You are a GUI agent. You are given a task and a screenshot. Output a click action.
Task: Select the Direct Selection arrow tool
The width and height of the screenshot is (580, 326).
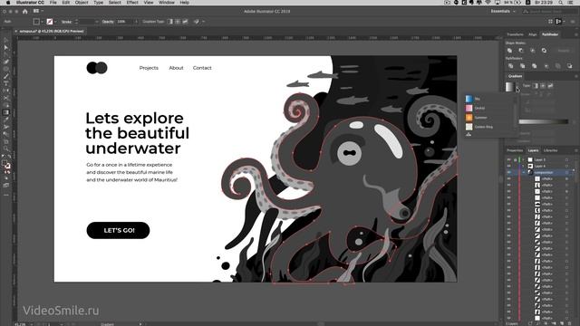6,48
